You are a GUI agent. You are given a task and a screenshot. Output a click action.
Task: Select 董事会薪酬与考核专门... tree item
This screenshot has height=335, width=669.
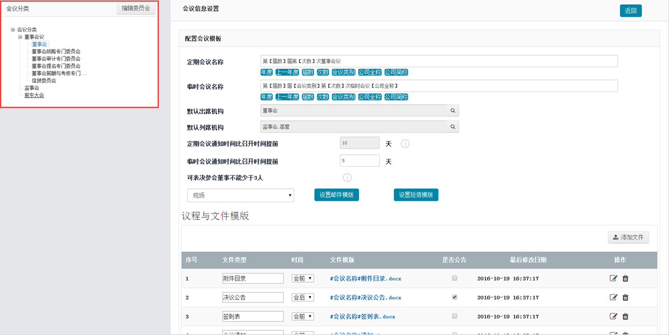coord(59,73)
